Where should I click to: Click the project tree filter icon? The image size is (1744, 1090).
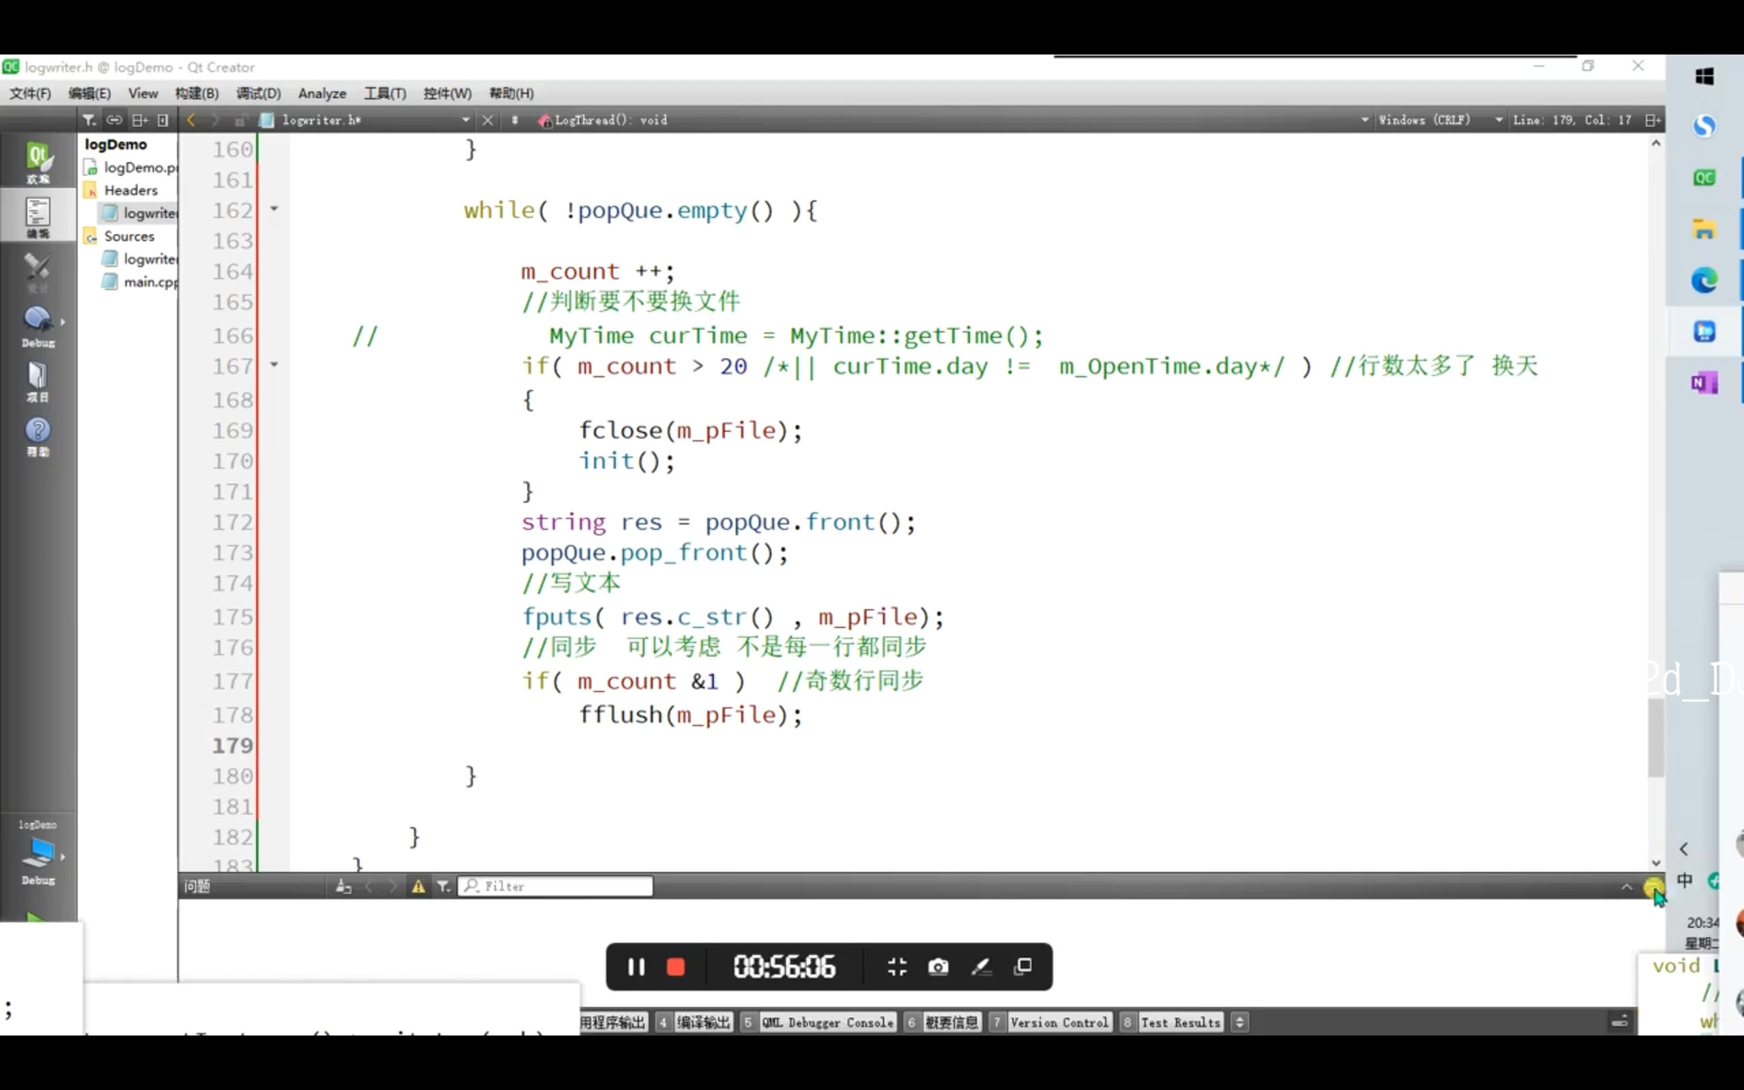pos(89,120)
